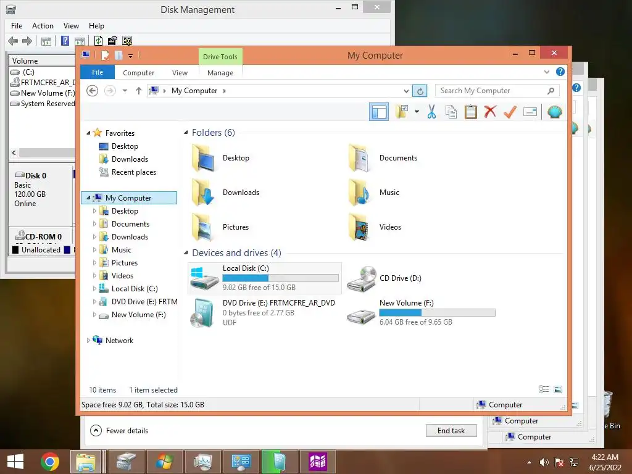
Task: Click the Back arrow in My Computer window
Action: tap(93, 91)
